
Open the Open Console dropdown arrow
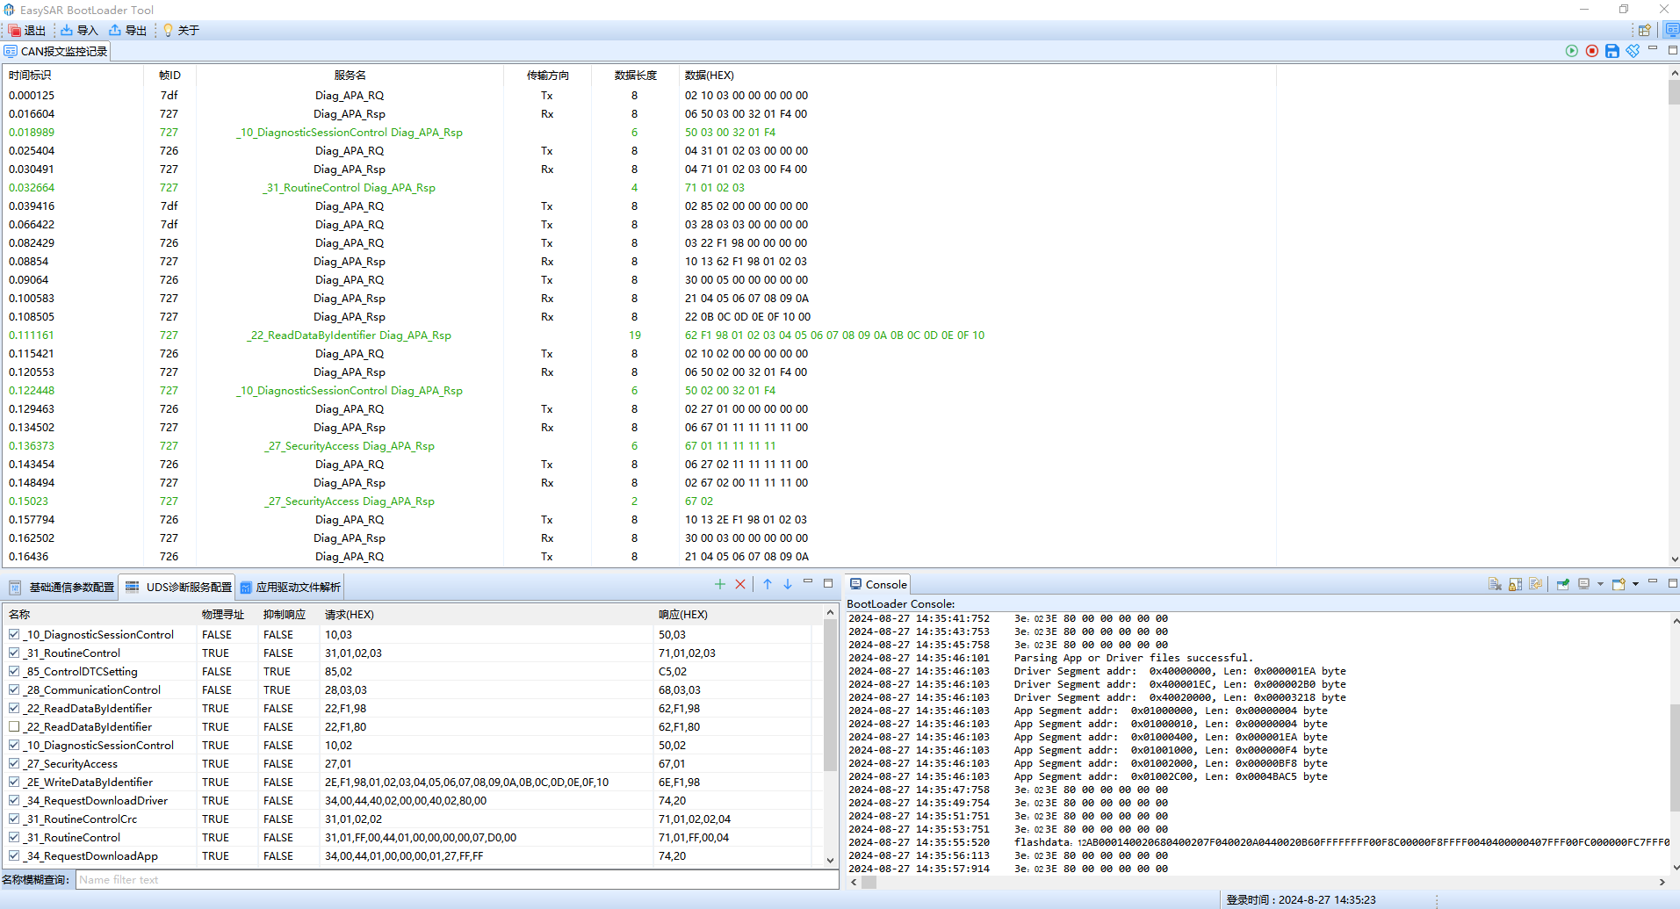tap(1635, 584)
